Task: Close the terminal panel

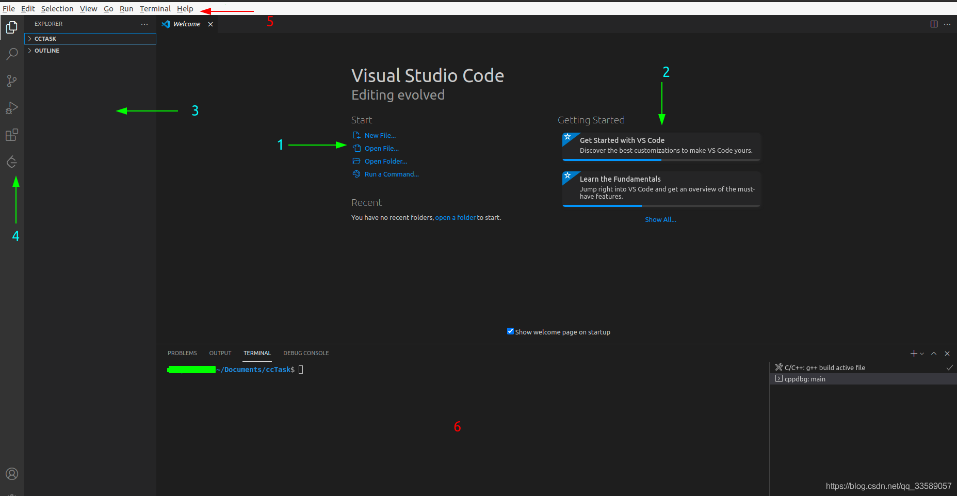Action: [947, 354]
